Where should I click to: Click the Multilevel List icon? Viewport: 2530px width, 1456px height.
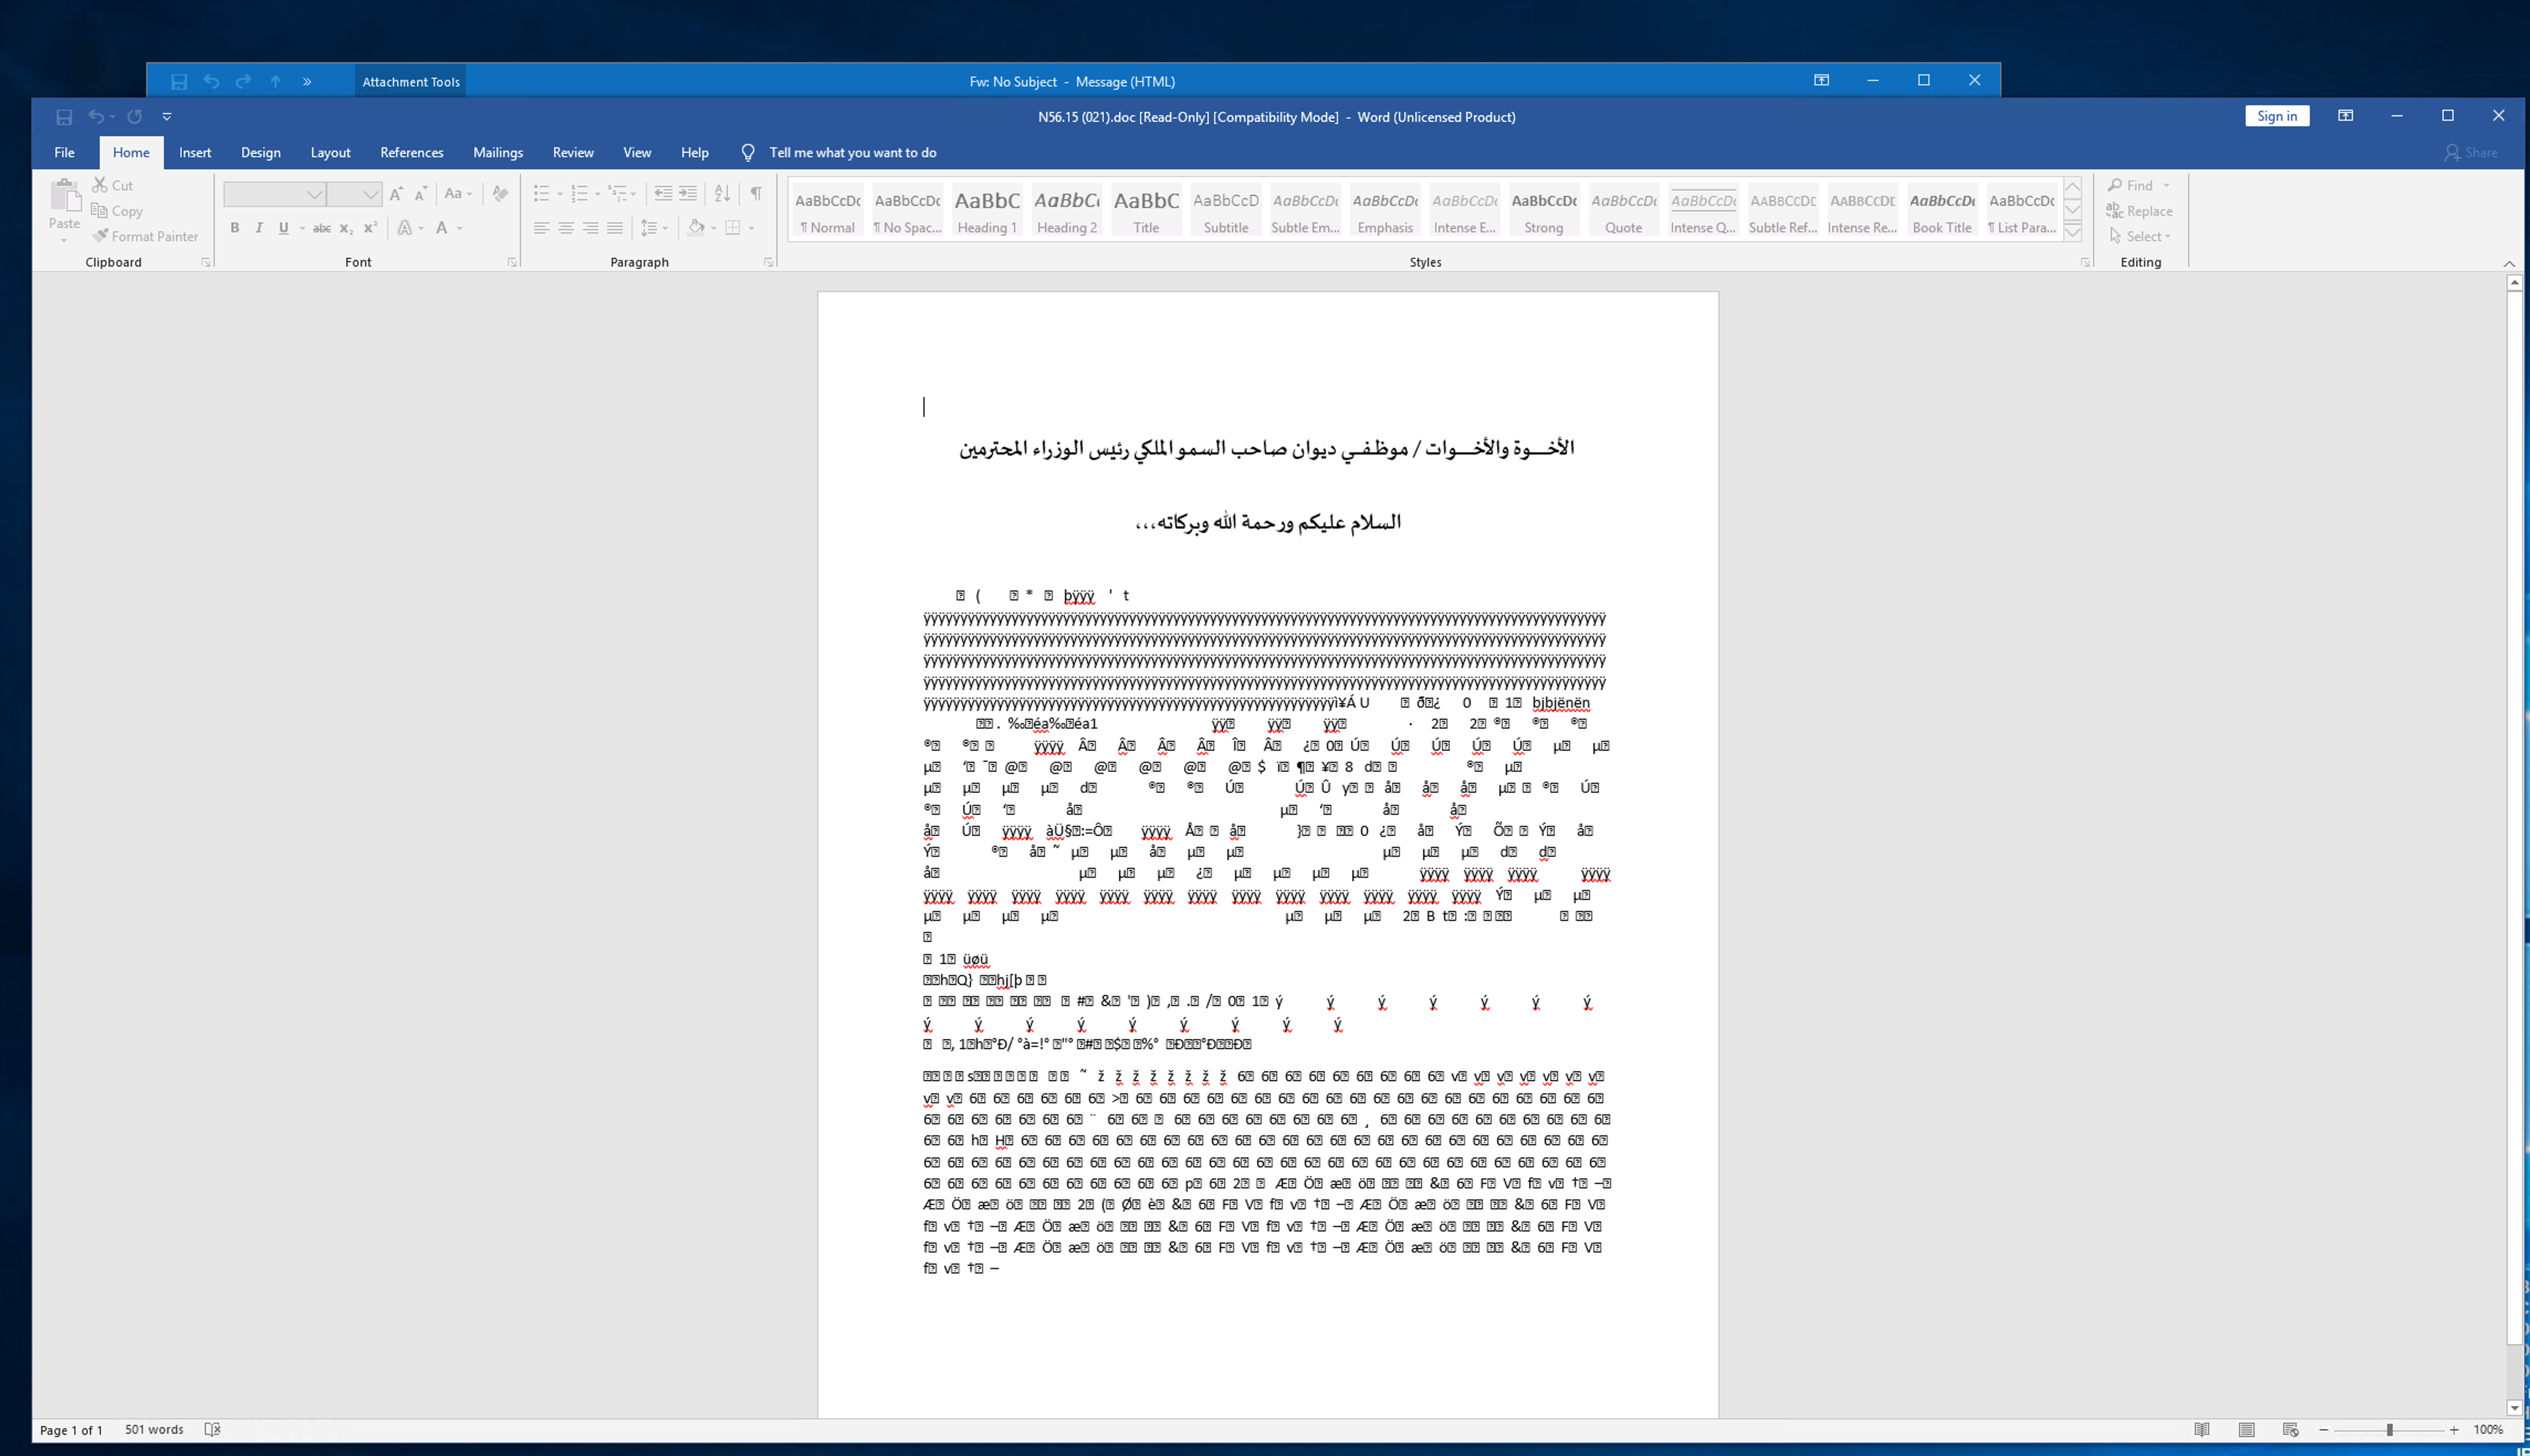(618, 193)
